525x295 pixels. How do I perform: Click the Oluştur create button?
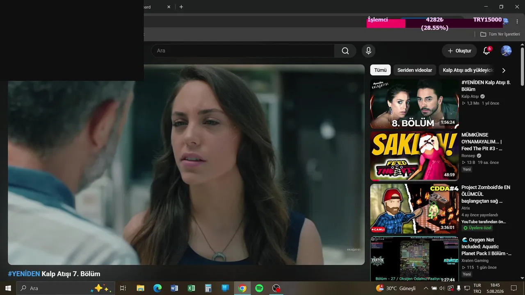459,51
